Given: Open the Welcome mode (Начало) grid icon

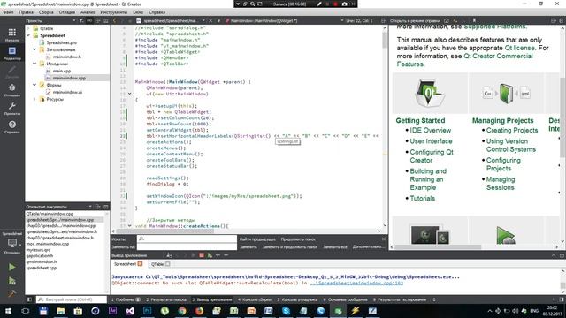Looking at the screenshot, I should [11, 33].
